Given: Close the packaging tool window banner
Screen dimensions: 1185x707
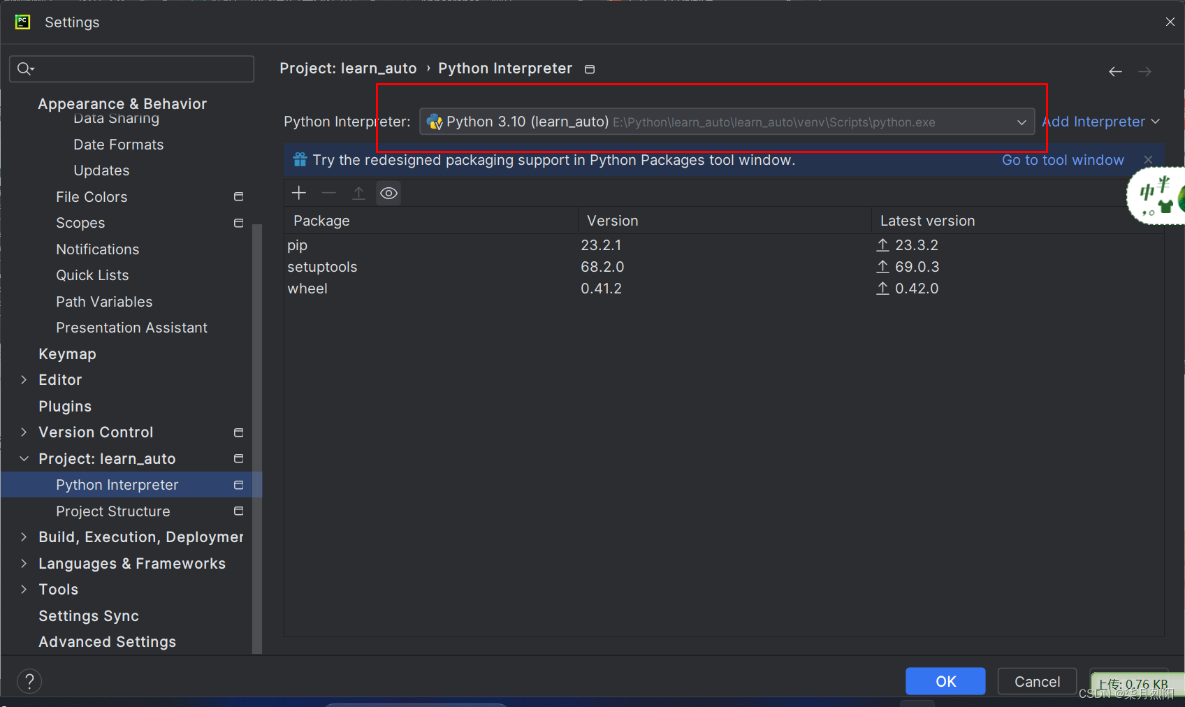Looking at the screenshot, I should click(x=1148, y=160).
